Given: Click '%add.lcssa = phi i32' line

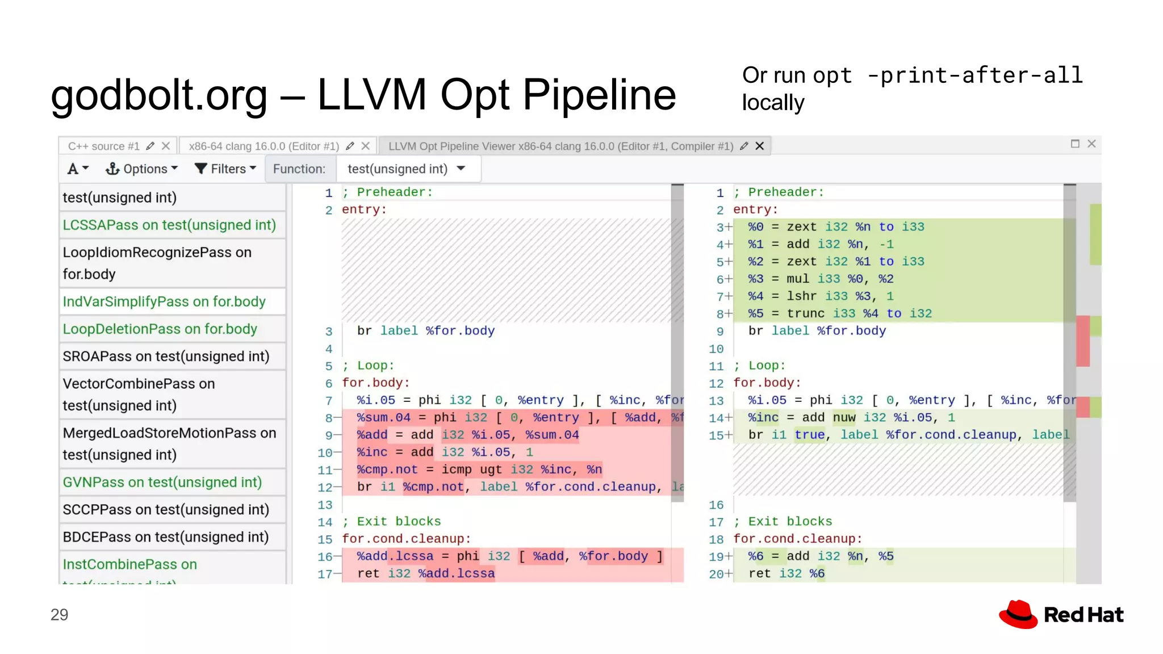Looking at the screenshot, I should [x=513, y=556].
